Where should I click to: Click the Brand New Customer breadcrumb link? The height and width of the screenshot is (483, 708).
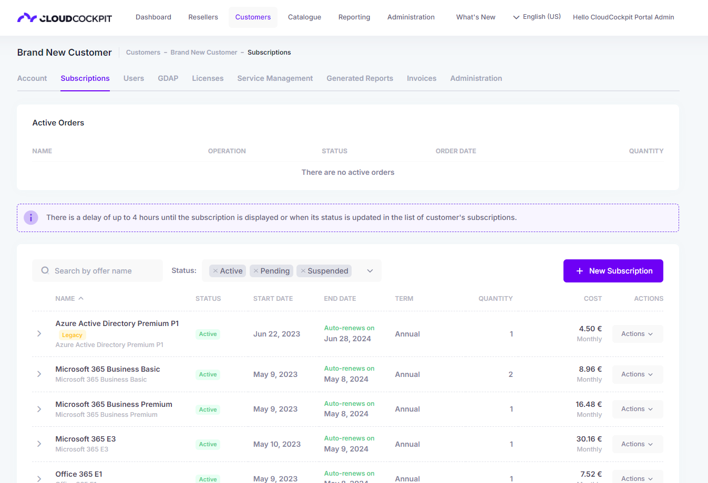[x=204, y=52]
